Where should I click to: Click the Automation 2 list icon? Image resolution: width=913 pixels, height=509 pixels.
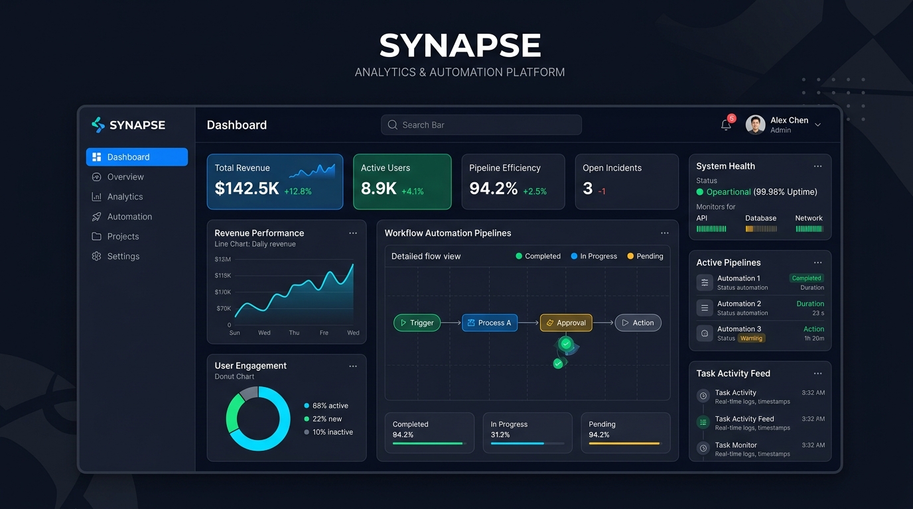(705, 308)
